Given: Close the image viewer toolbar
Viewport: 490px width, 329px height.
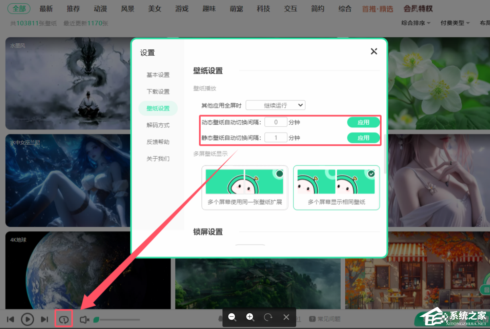Looking at the screenshot, I should (x=286, y=317).
